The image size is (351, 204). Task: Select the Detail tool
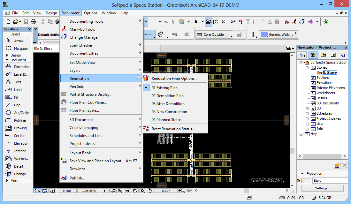pyautogui.click(x=18, y=166)
